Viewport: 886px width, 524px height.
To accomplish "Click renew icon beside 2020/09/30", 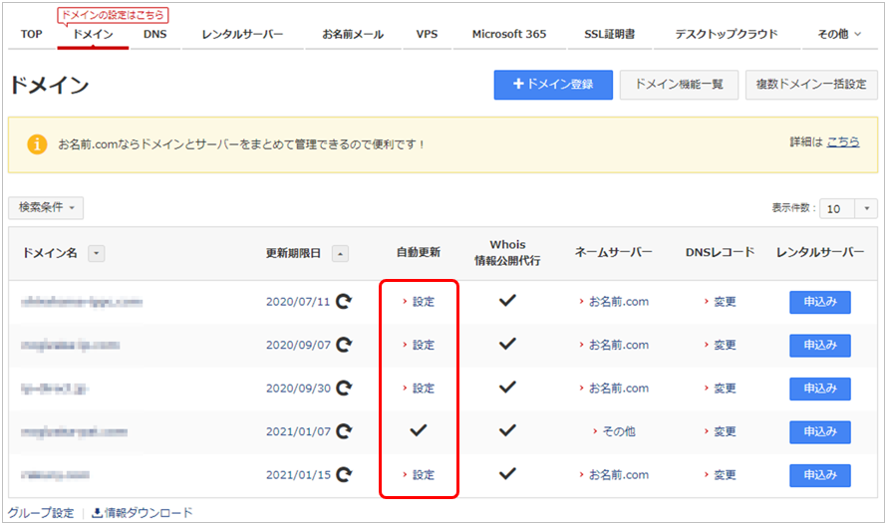I will [344, 388].
